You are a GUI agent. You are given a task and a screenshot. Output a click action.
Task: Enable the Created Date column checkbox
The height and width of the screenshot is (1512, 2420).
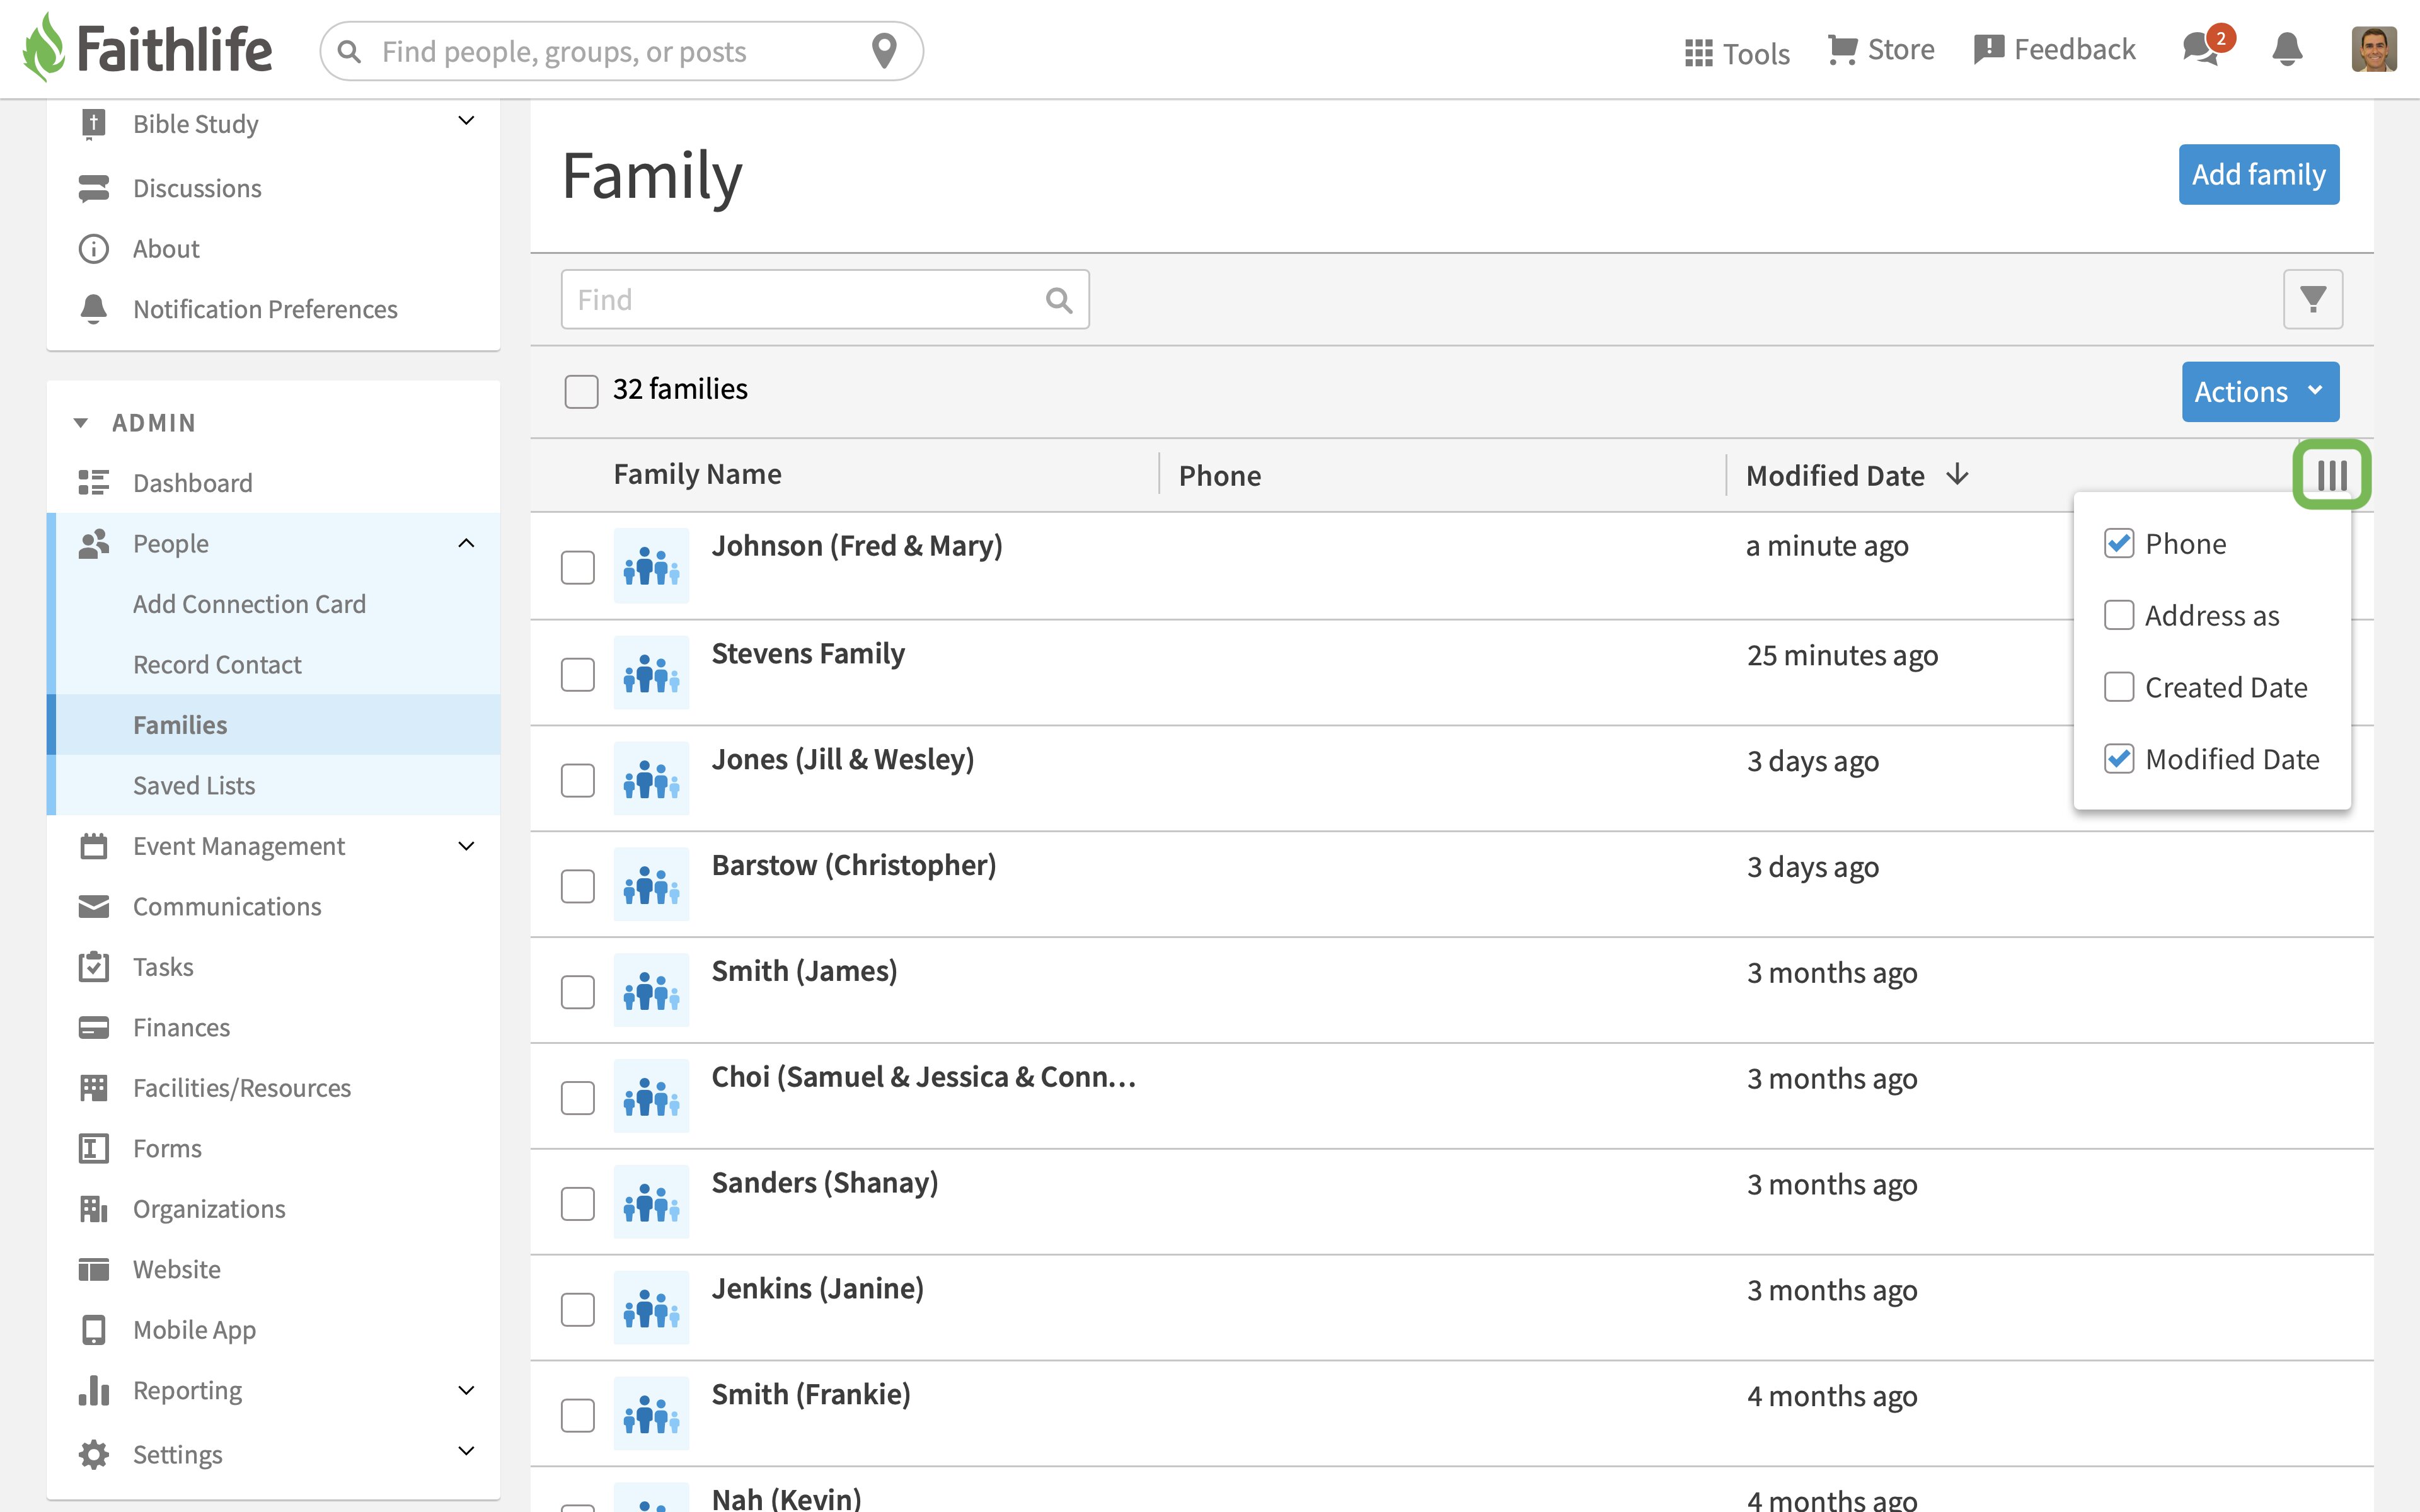click(x=2119, y=687)
